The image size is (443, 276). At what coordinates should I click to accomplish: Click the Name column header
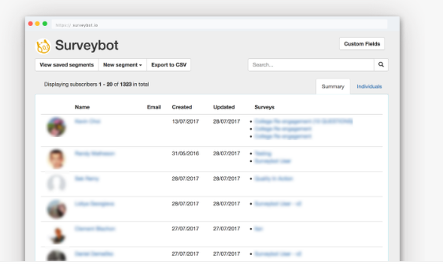coord(82,107)
